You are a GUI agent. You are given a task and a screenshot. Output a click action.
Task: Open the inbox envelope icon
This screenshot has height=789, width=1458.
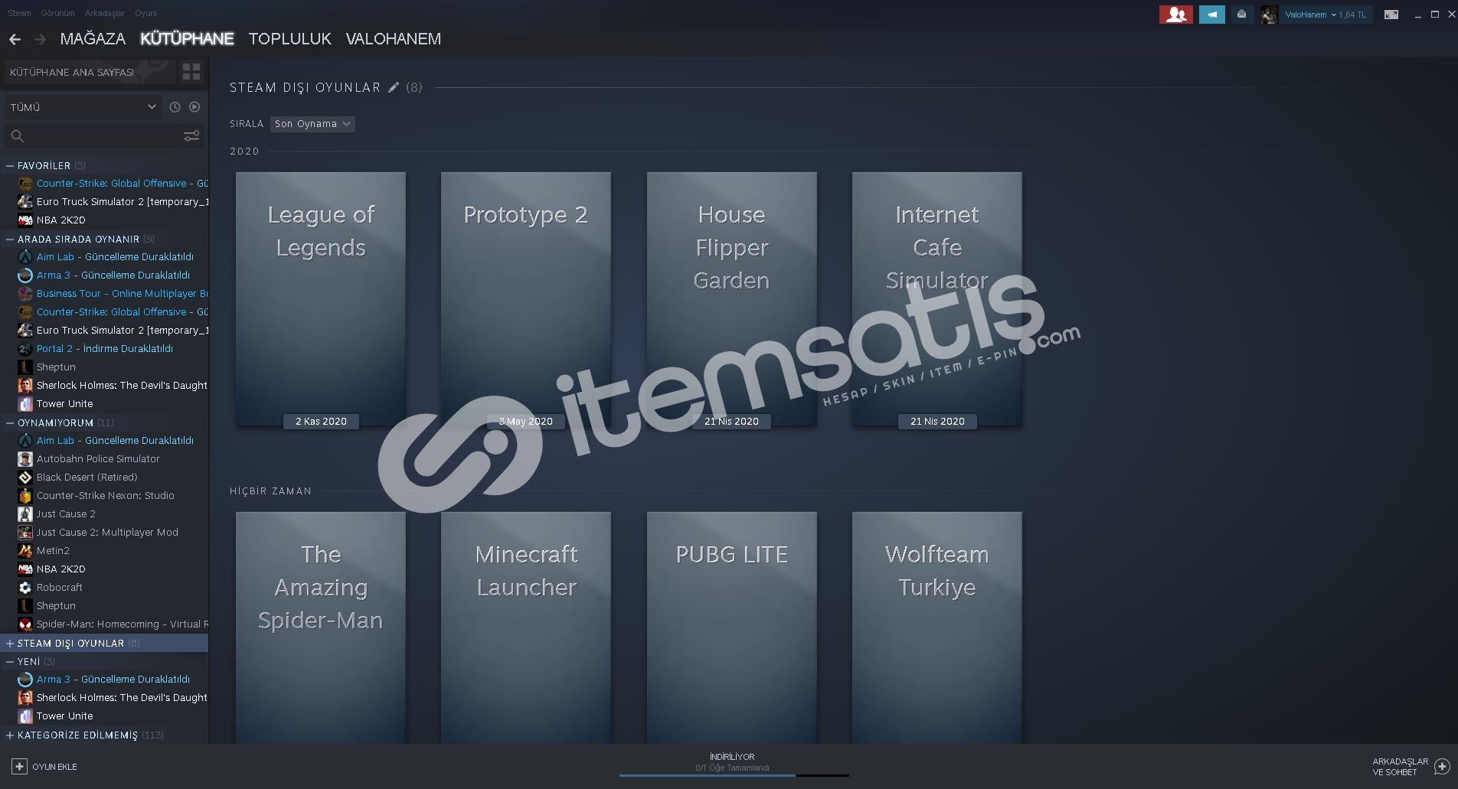(x=1241, y=15)
